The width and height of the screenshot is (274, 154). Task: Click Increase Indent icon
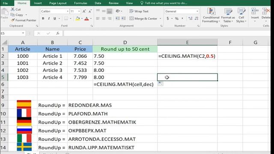click(123, 18)
